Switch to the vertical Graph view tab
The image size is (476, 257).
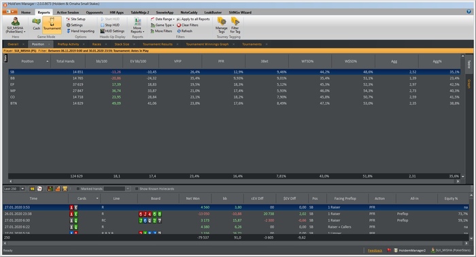[469, 84]
